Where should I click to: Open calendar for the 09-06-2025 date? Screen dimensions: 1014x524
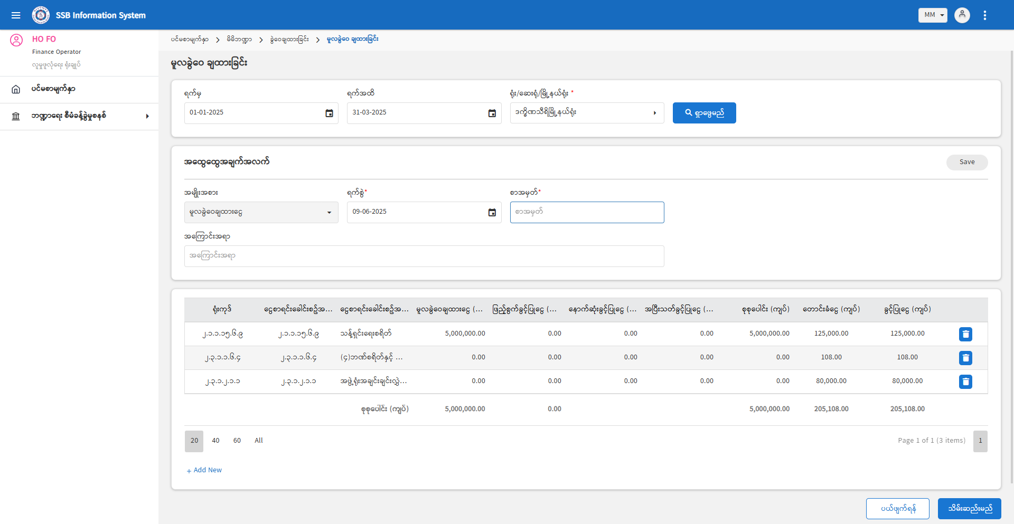click(492, 212)
